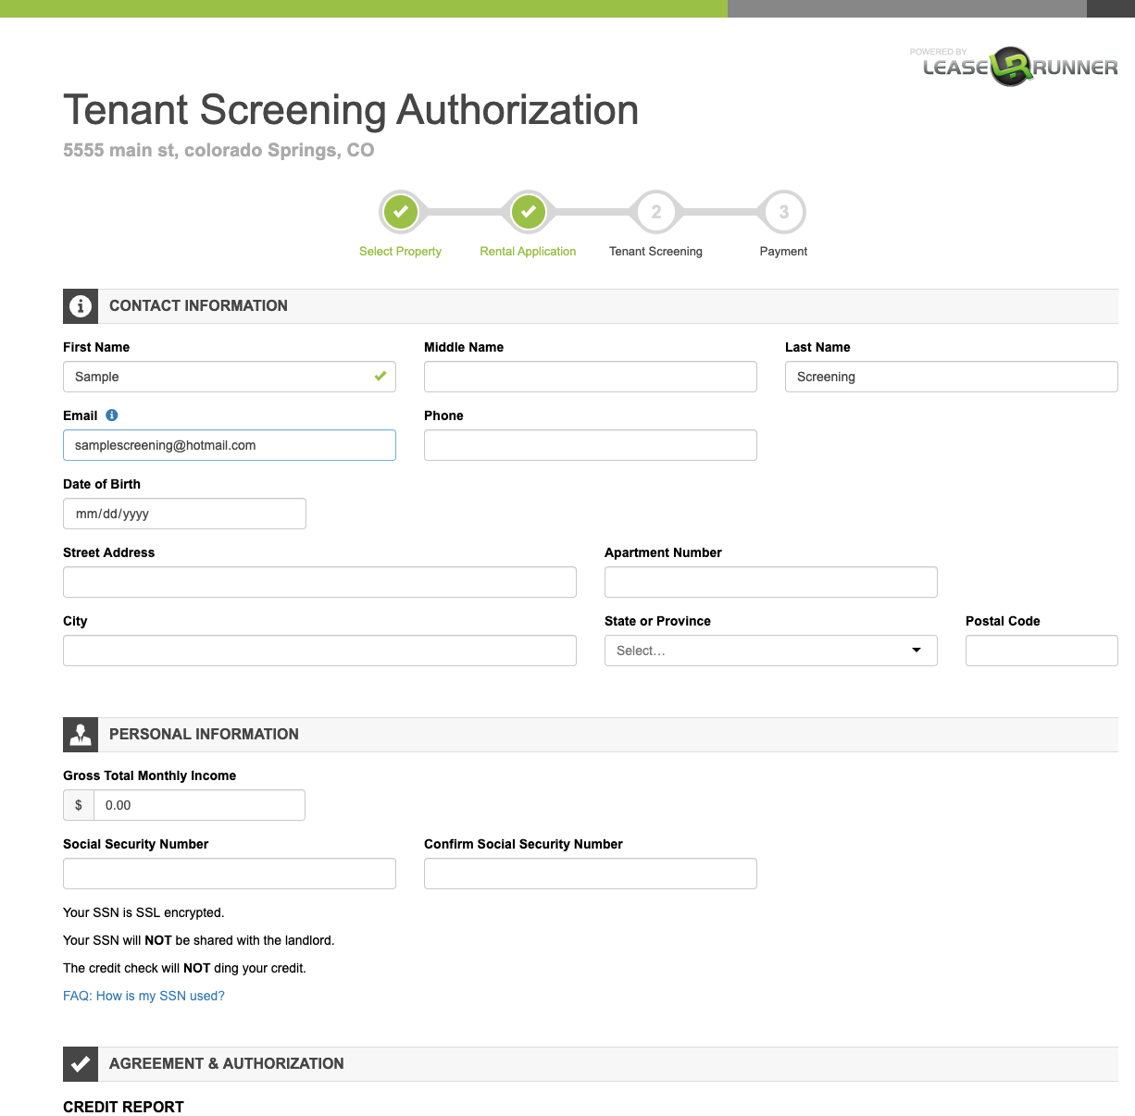The height and width of the screenshot is (1116, 1135).
Task: Click the Select Property completed step circle
Action: (x=401, y=212)
